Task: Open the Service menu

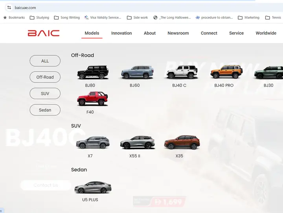Action: point(237,33)
